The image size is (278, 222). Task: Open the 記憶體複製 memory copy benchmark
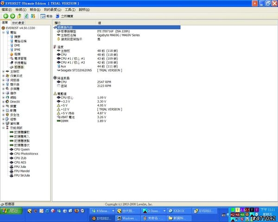tap(19, 141)
